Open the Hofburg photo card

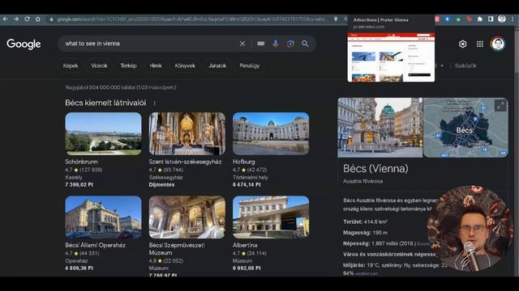coord(271,133)
